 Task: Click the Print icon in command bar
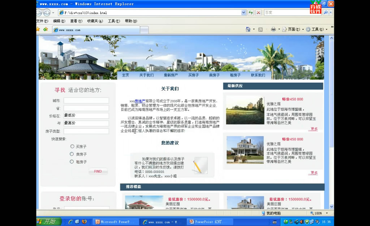point(273,30)
